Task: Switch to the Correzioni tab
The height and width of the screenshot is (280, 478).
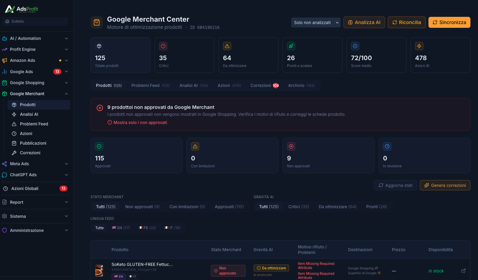Action: [264, 86]
